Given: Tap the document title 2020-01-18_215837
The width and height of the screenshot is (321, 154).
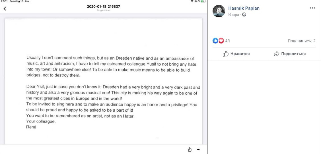Looking at the screenshot, I should (x=103, y=7).
